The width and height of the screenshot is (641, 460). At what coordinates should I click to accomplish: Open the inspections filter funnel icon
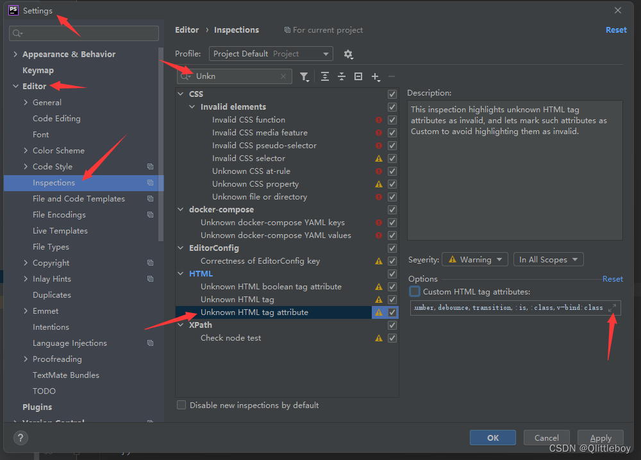point(304,76)
